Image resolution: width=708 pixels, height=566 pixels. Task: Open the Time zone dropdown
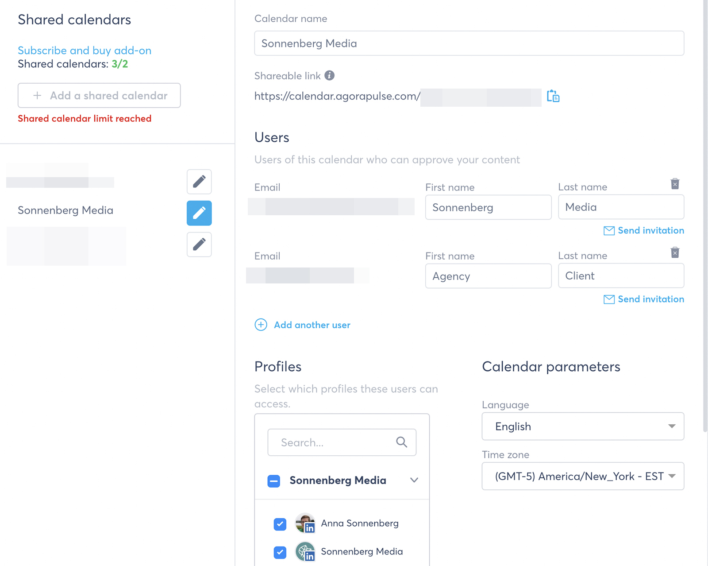583,476
